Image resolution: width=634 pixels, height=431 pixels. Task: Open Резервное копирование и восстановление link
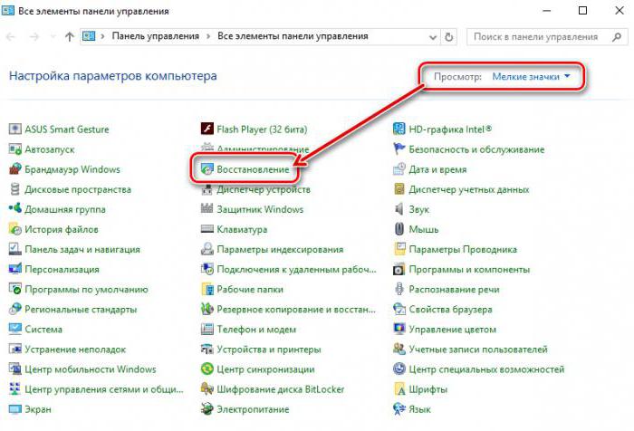click(296, 310)
